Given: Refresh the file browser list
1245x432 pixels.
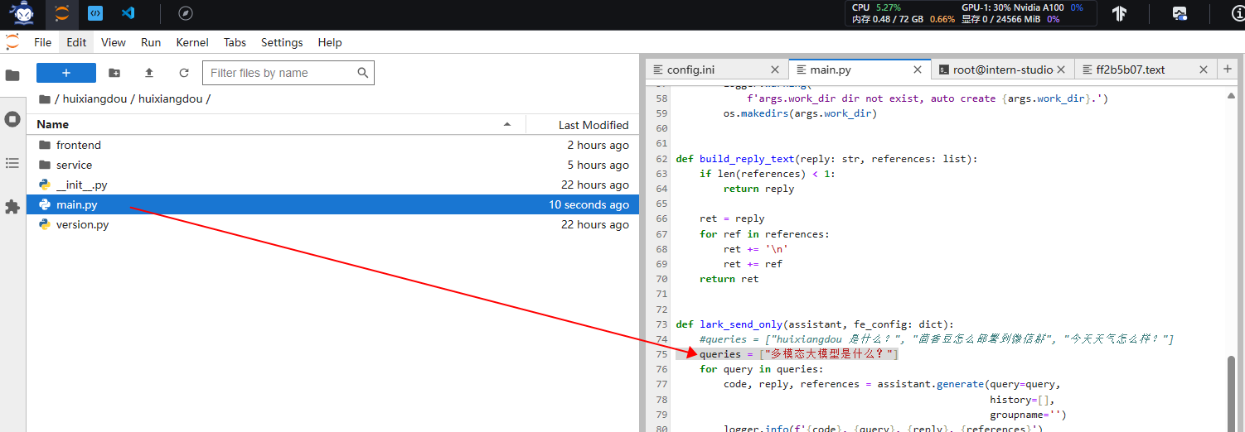Looking at the screenshot, I should [x=184, y=73].
